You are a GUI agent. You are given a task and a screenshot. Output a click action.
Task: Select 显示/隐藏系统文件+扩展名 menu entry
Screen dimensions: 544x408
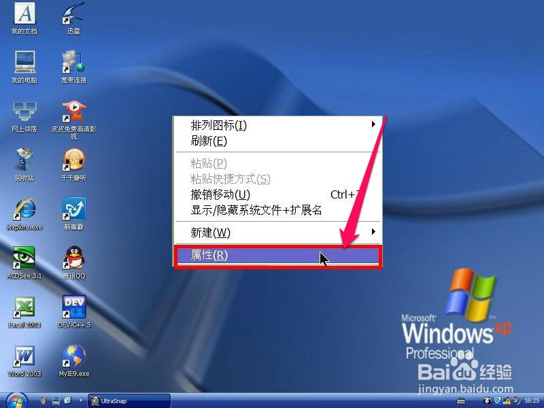pos(278,210)
